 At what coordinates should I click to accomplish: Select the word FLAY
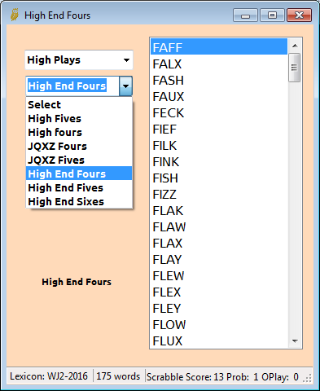pos(219,260)
